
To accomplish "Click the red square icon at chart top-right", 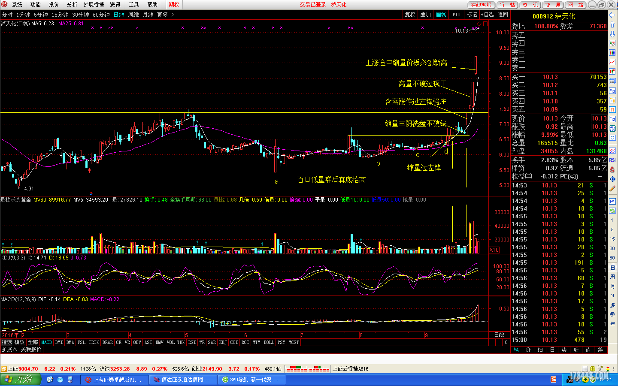I will pyautogui.click(x=485, y=24).
